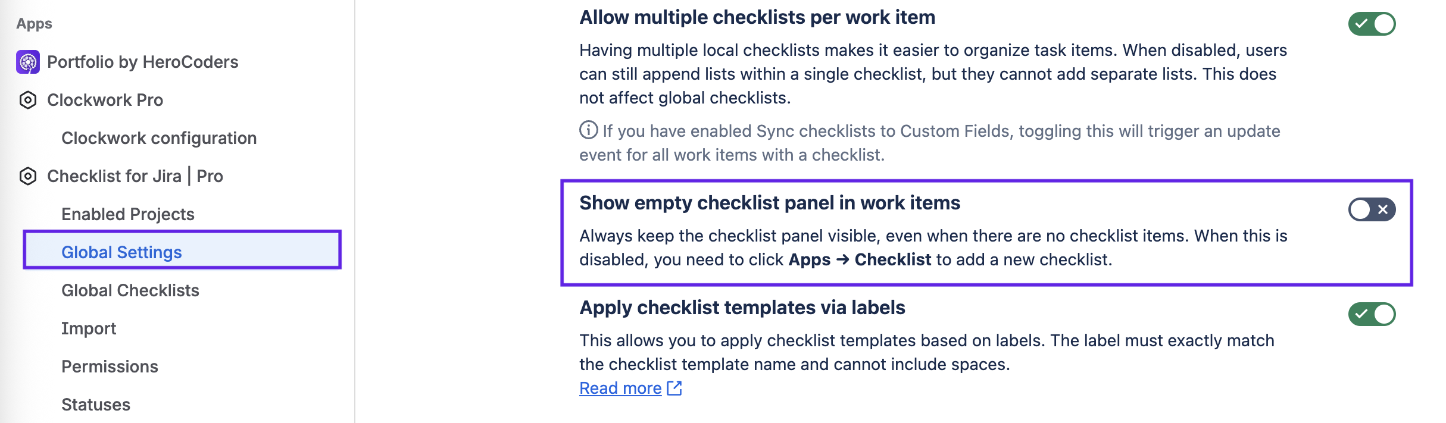Image resolution: width=1446 pixels, height=423 pixels.
Task: Select Global Settings in sidebar
Action: pyautogui.click(x=121, y=252)
